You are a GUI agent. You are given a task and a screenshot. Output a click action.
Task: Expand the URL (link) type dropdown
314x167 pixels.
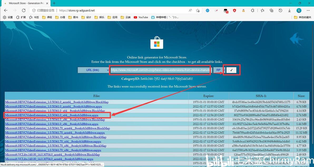point(94,70)
